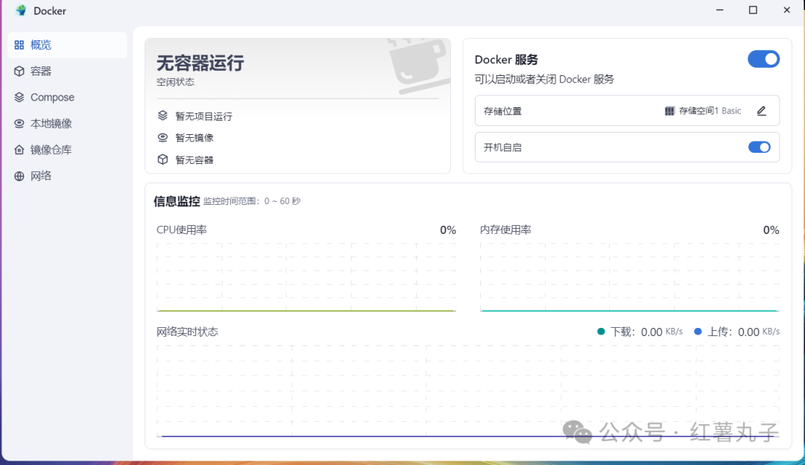Click the 网络实时状态 chart label

(187, 332)
